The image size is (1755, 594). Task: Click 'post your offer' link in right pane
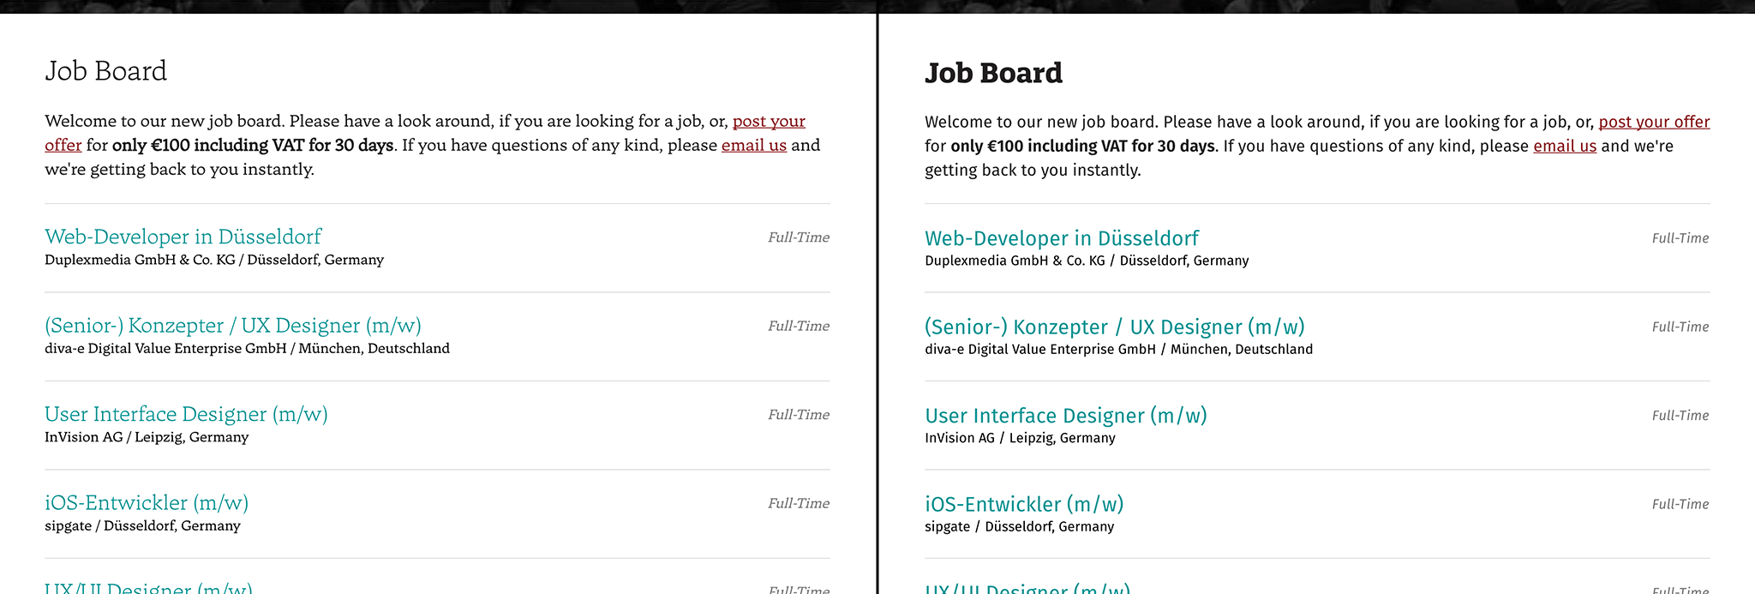click(1653, 123)
